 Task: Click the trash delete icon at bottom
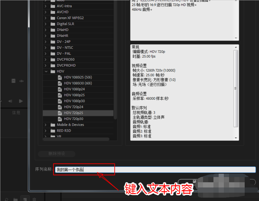click(34, 199)
